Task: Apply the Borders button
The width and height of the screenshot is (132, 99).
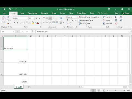Action: (27, 23)
